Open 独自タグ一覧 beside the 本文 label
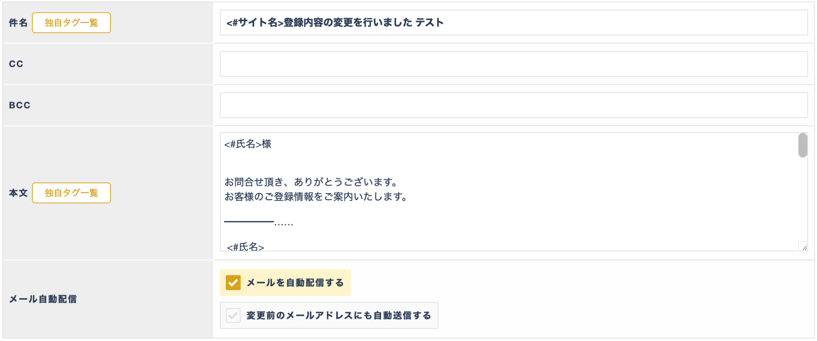 pos(71,193)
